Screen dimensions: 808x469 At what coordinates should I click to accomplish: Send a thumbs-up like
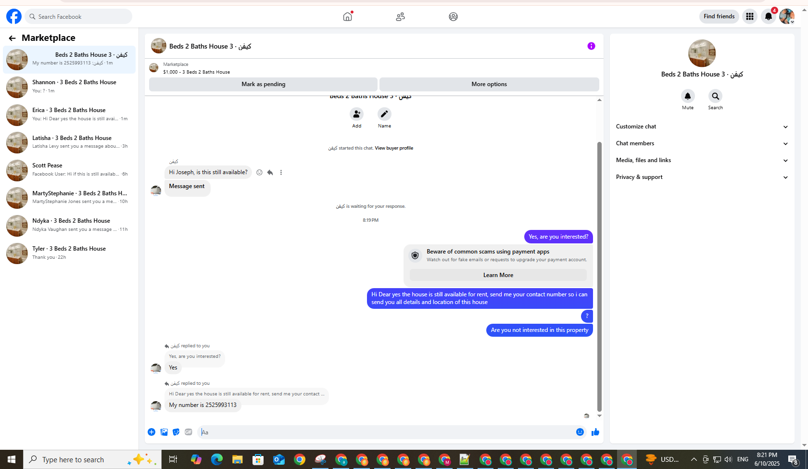tap(595, 432)
